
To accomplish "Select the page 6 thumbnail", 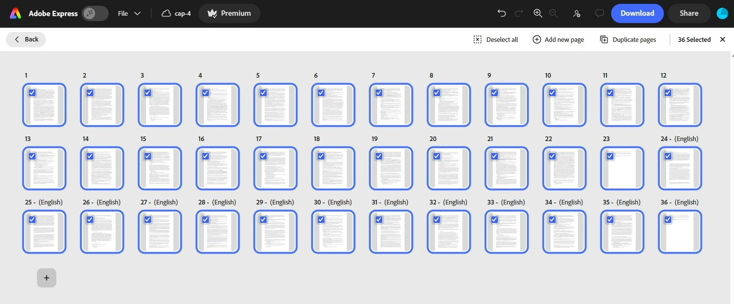I will (x=333, y=105).
